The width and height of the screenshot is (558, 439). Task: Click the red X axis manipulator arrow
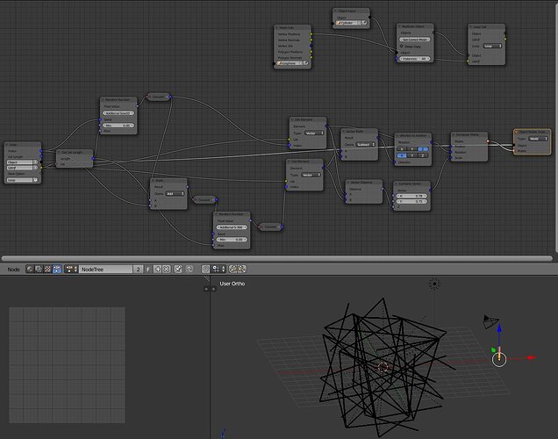coord(532,357)
